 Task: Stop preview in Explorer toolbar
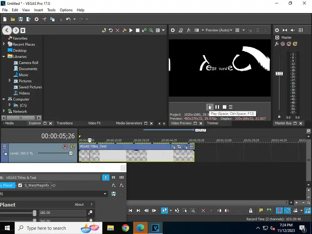coord(137,30)
